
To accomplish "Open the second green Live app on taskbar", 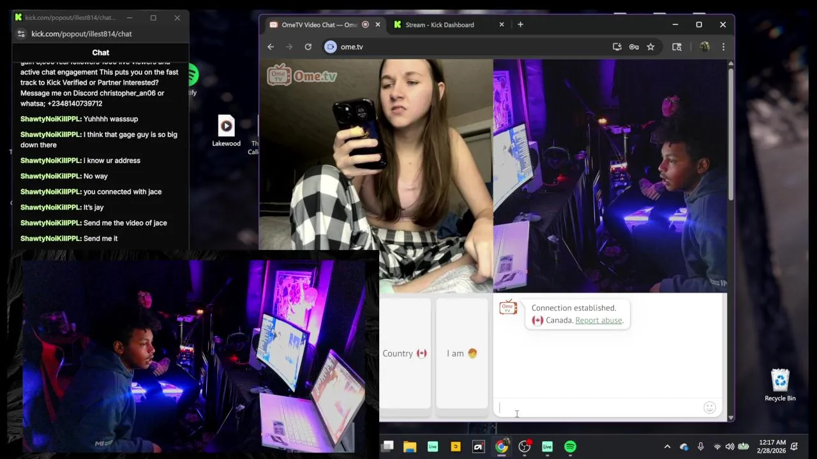I will point(547,446).
